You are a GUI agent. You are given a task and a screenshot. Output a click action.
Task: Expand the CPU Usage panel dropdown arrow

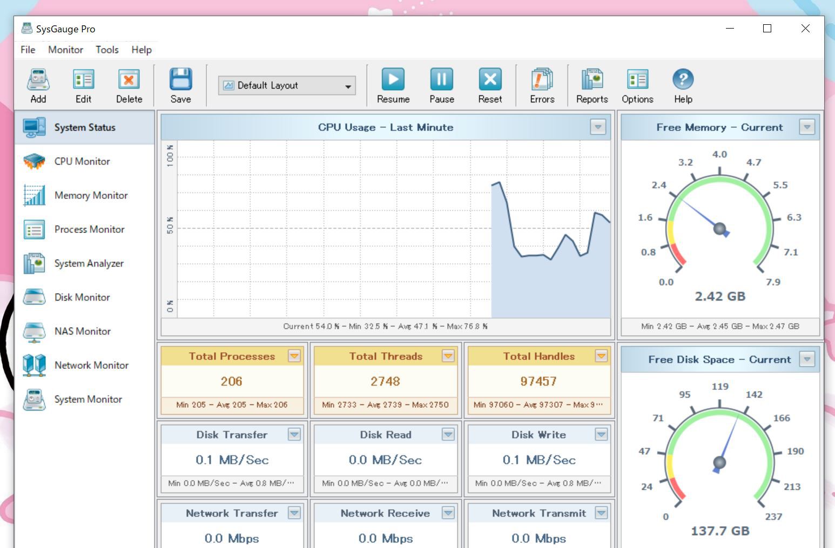point(597,127)
